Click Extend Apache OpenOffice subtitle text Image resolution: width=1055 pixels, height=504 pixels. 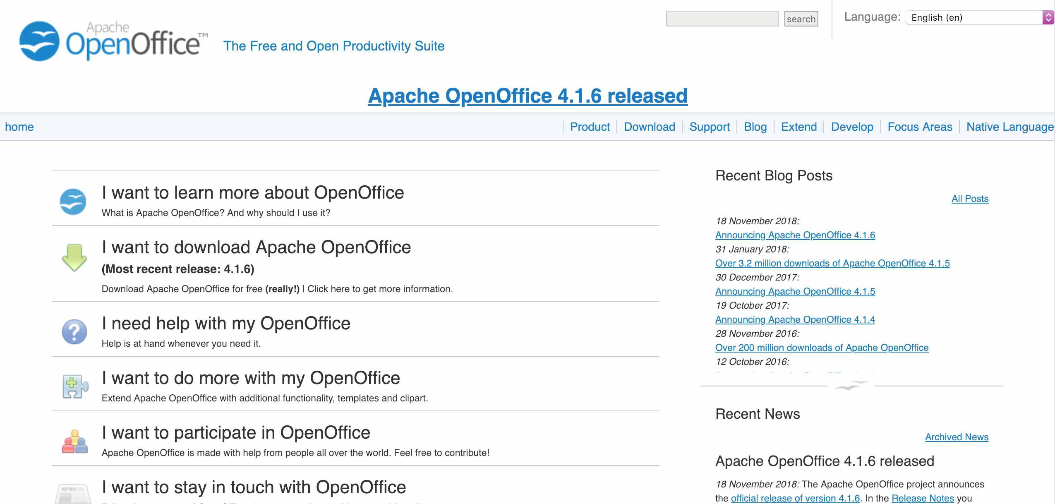(x=265, y=398)
